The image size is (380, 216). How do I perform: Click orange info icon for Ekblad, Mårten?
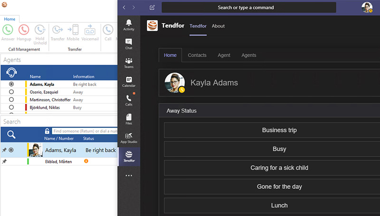click(86, 161)
